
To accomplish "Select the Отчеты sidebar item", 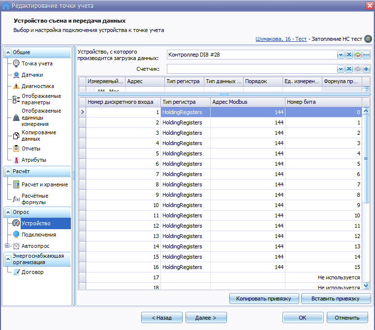I will [31, 149].
